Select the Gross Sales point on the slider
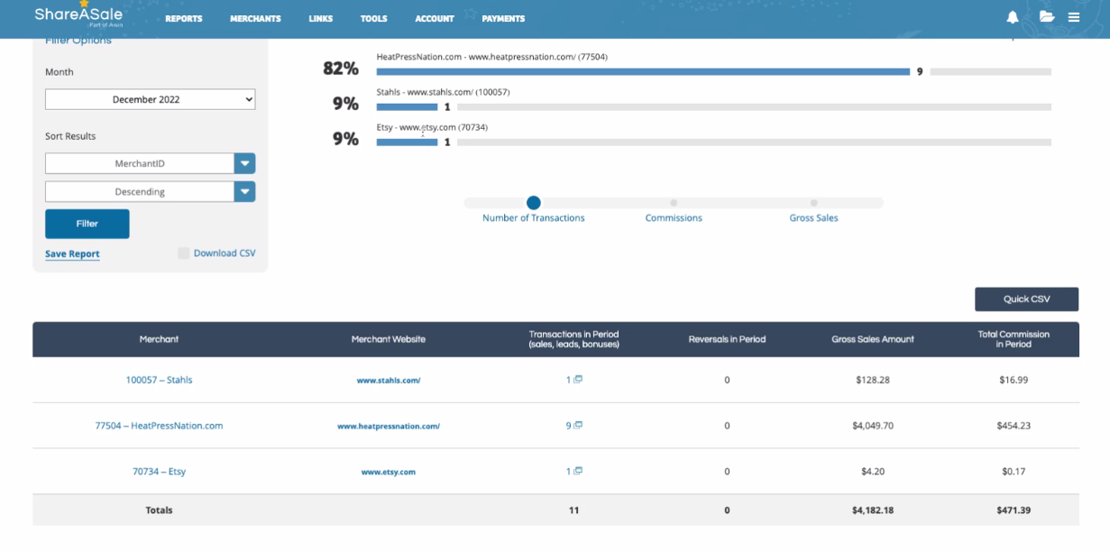Screen dimensions: 1110x551 point(813,203)
